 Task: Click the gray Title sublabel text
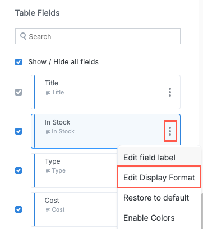coord(58,92)
